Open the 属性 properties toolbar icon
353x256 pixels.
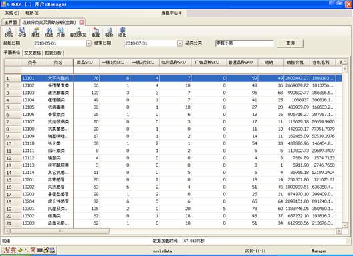[35, 32]
